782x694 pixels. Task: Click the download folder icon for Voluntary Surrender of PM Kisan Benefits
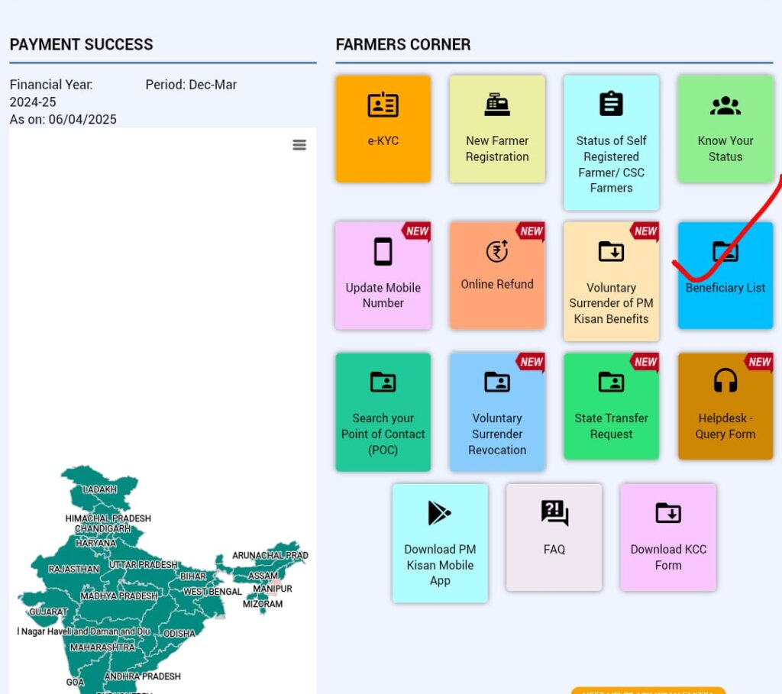pos(611,251)
